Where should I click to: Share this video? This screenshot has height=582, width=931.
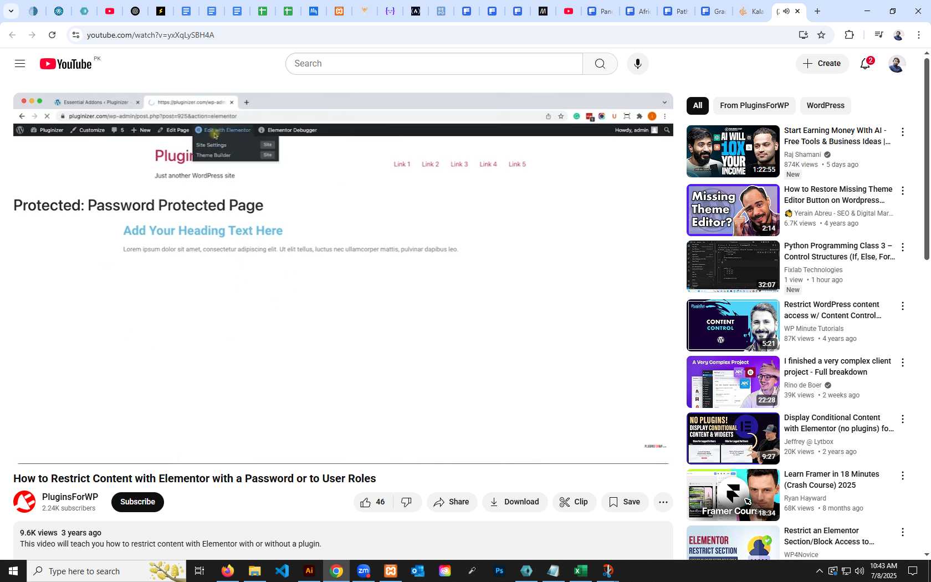point(452,502)
